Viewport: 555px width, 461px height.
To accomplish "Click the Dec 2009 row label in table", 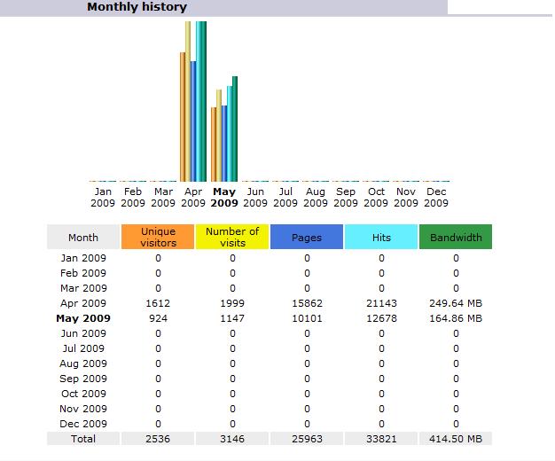I will pyautogui.click(x=83, y=424).
